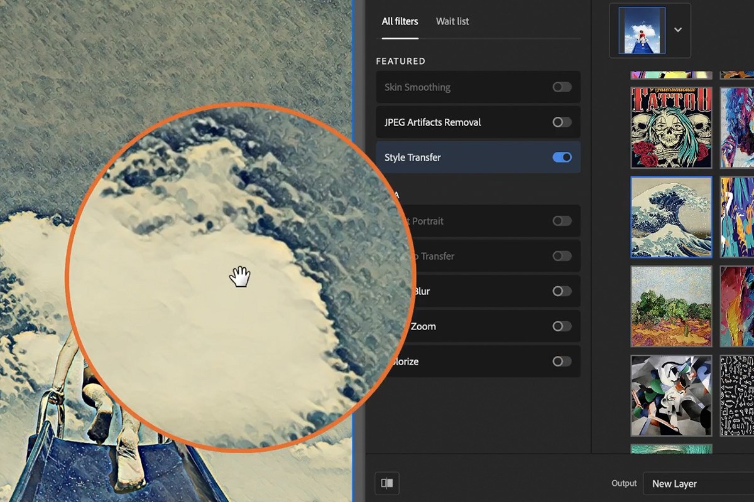The height and width of the screenshot is (502, 754).
Task: Select the JPEG Artifacts Removal filter name
Action: (x=433, y=122)
